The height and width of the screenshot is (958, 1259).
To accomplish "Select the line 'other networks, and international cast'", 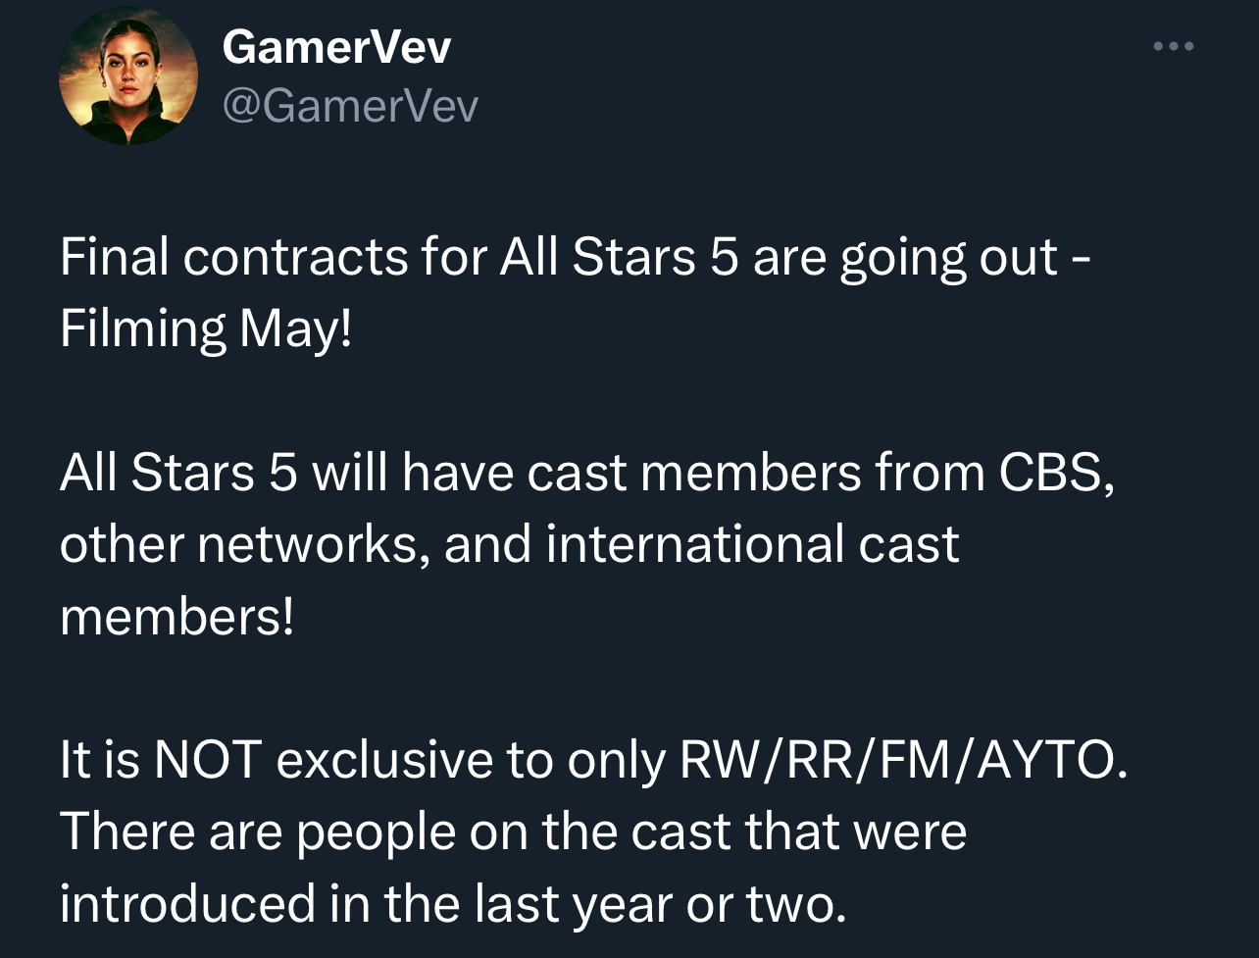I will [509, 544].
